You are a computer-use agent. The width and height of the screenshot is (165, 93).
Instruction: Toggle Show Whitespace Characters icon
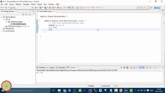81,7
